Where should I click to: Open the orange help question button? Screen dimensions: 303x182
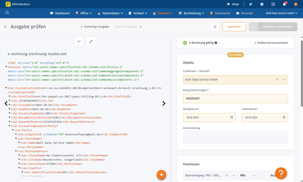click(281, 173)
